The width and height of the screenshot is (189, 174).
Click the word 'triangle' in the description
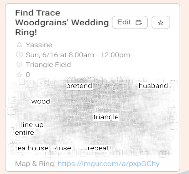(106, 117)
